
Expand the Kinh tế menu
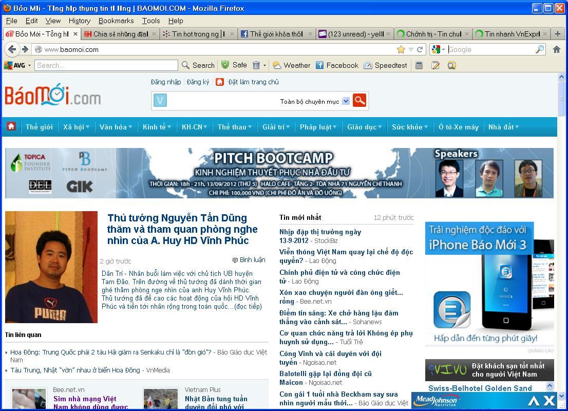tap(157, 127)
